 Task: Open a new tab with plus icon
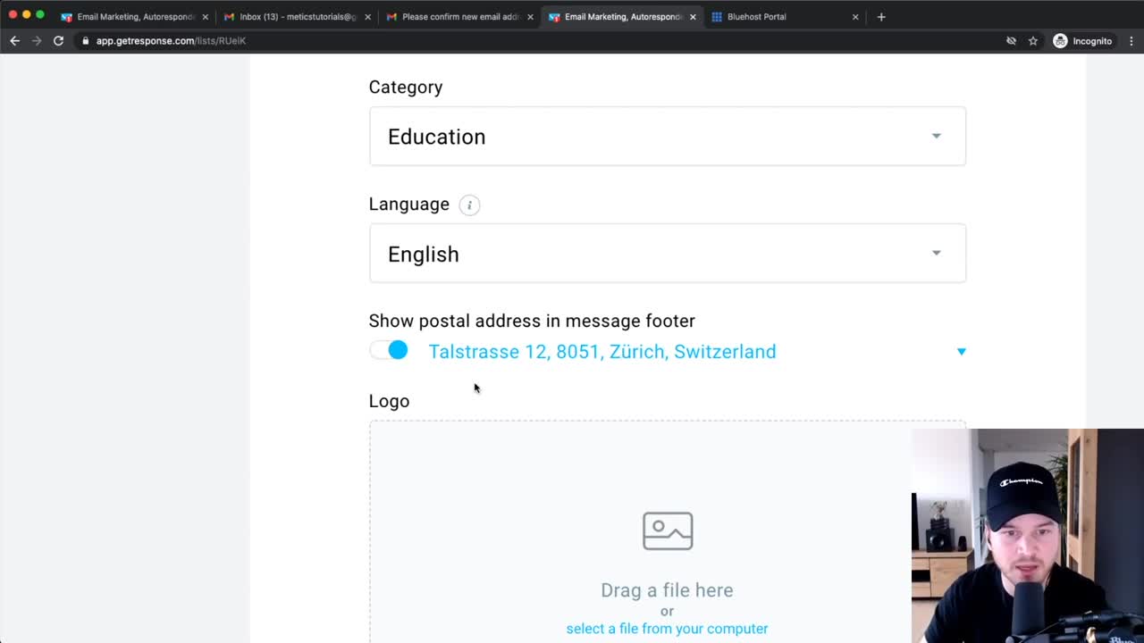pyautogui.click(x=881, y=16)
